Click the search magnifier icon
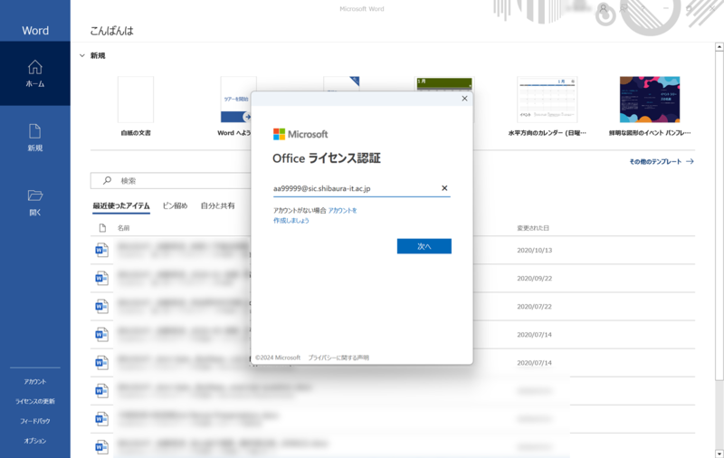Screen dimensions: 724x458 point(107,181)
